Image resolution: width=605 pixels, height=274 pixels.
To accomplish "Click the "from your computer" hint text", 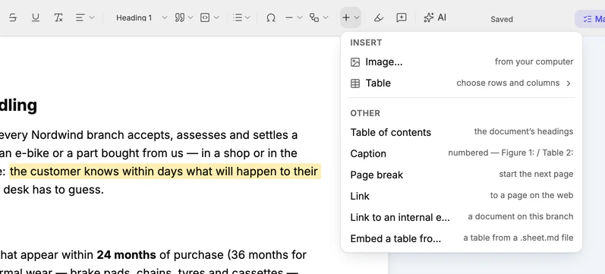I will click(534, 61).
